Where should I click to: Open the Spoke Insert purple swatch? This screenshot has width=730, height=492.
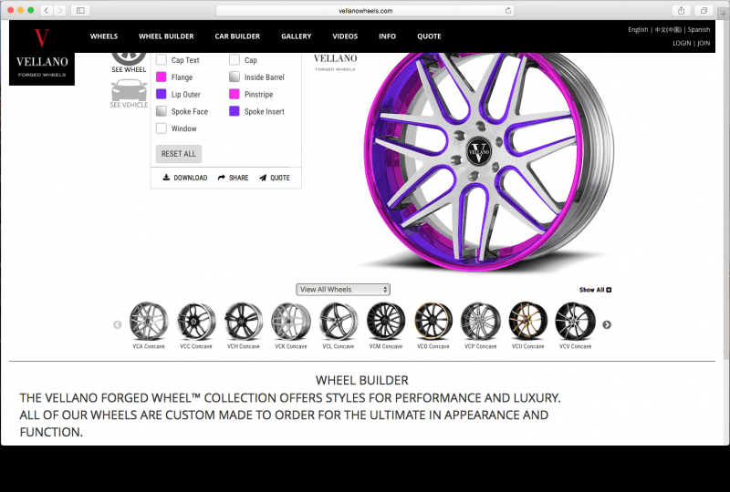pyautogui.click(x=235, y=111)
